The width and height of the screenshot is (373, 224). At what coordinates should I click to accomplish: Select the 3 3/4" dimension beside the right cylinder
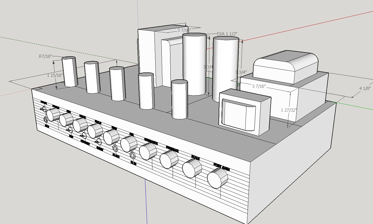241,72
